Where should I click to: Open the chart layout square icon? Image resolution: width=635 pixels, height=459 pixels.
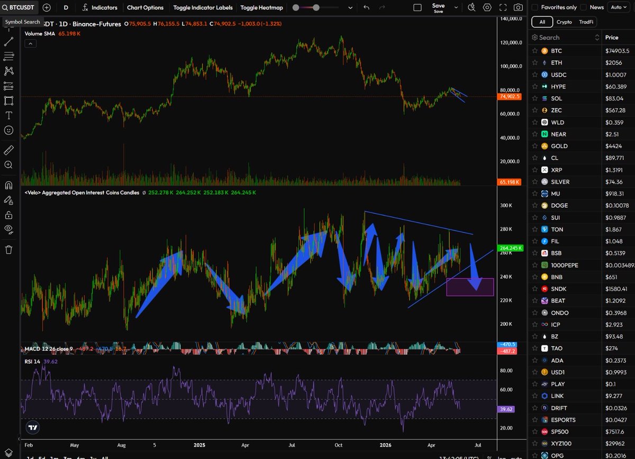pyautogui.click(x=418, y=7)
